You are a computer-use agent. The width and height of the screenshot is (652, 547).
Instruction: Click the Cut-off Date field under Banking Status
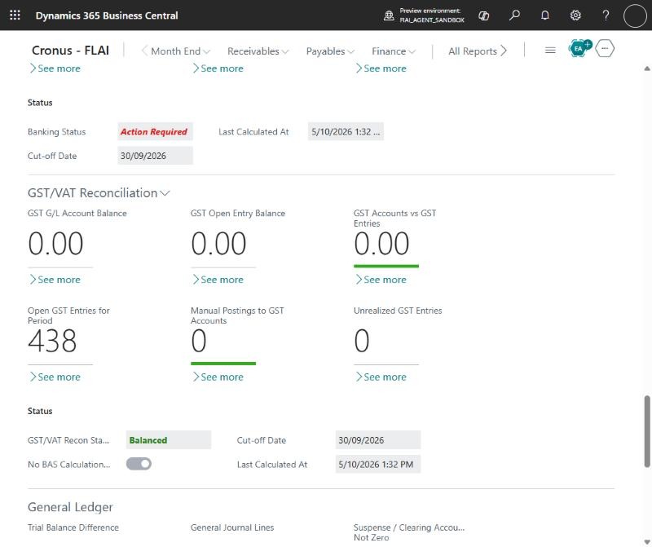click(x=155, y=156)
